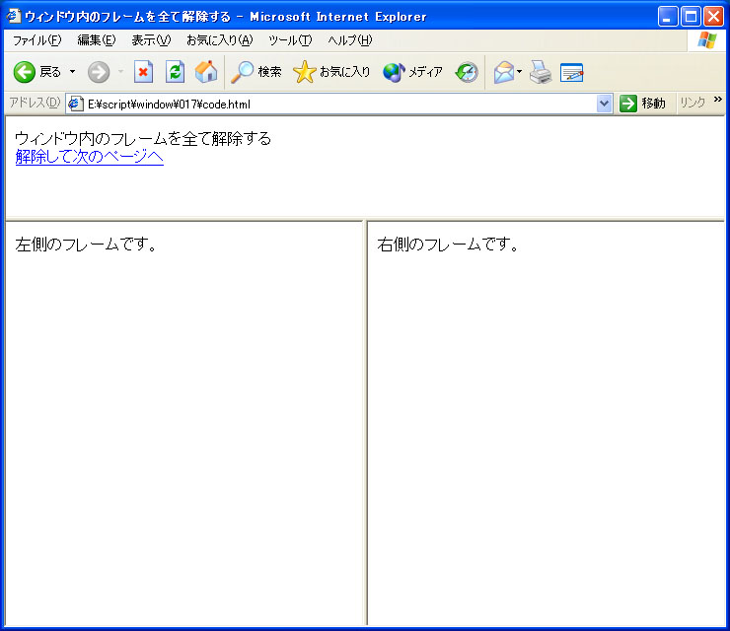Open the お気に入り(A) menu
The width and height of the screenshot is (730, 631).
tap(219, 40)
